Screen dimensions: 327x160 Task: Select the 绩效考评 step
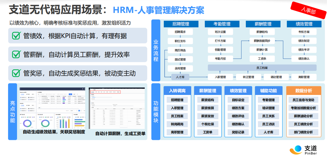[304, 50]
